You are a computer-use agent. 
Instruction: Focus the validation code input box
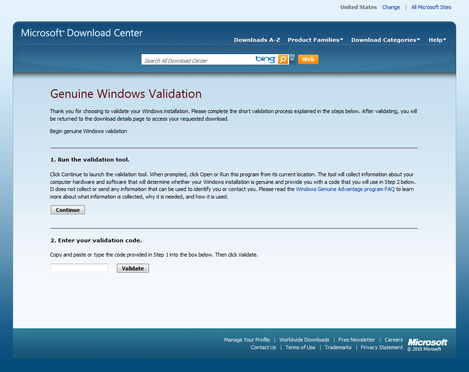79,268
